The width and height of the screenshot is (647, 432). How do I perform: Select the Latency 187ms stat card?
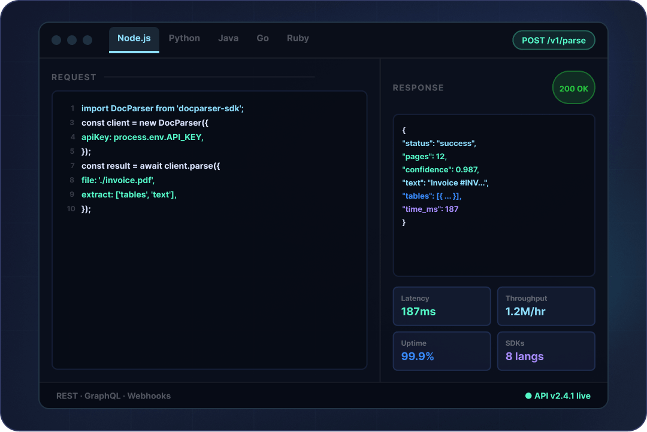[x=442, y=306]
